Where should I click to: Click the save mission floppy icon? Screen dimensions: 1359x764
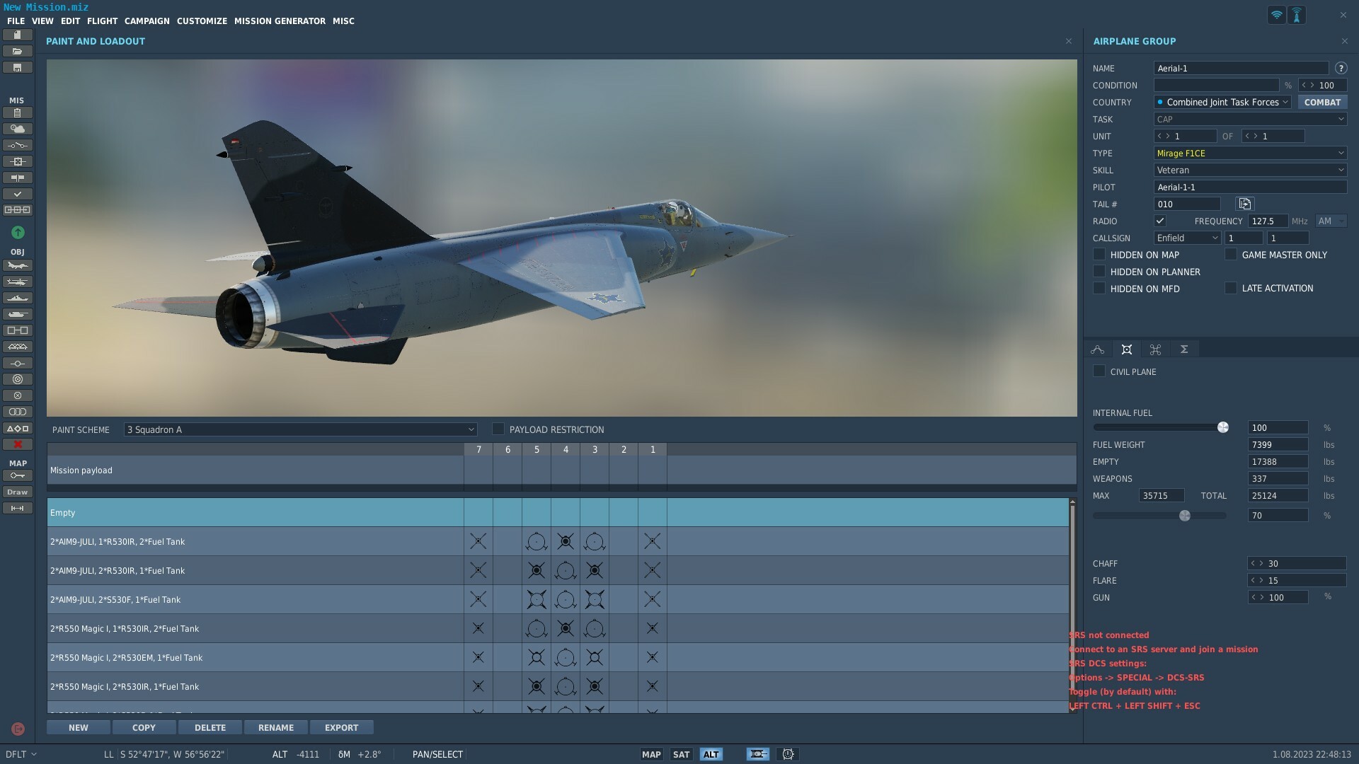tap(18, 68)
